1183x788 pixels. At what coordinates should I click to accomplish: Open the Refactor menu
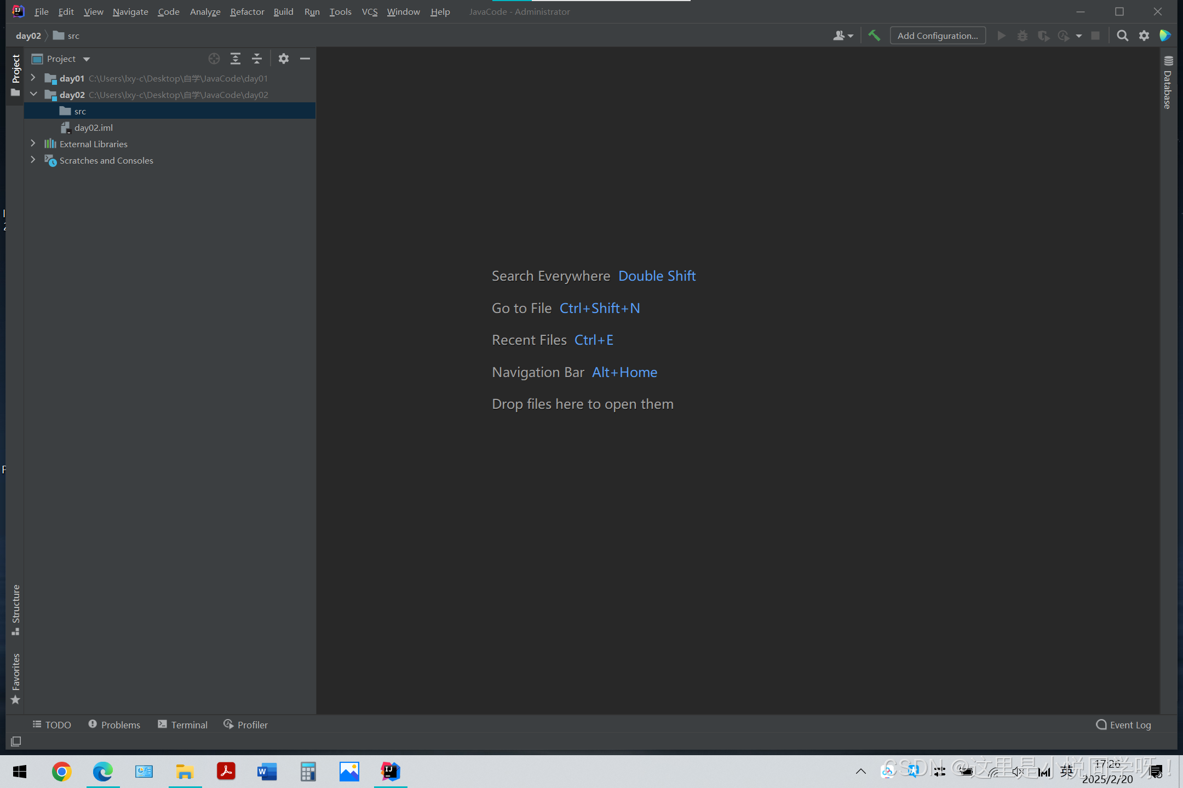coord(247,11)
